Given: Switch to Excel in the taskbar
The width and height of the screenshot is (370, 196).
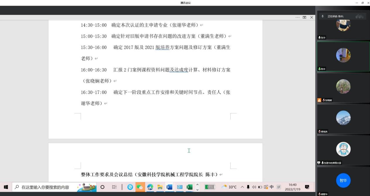Looking at the screenshot, I should tap(189, 187).
